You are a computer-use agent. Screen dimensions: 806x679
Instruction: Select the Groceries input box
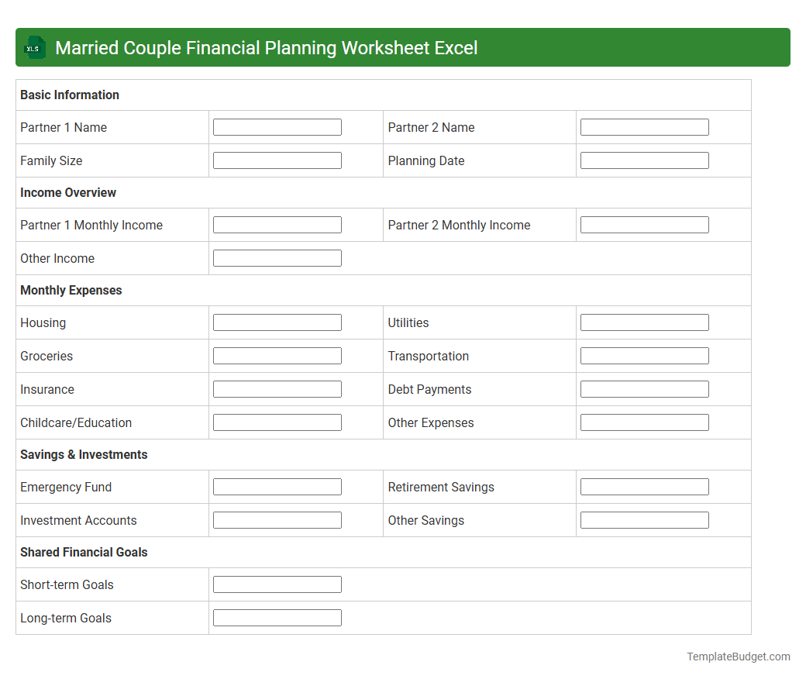[277, 355]
